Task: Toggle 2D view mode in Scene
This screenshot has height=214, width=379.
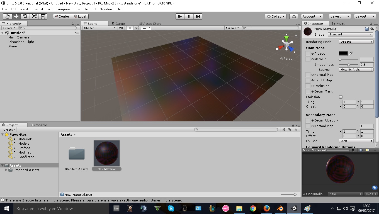Action: coord(121,28)
